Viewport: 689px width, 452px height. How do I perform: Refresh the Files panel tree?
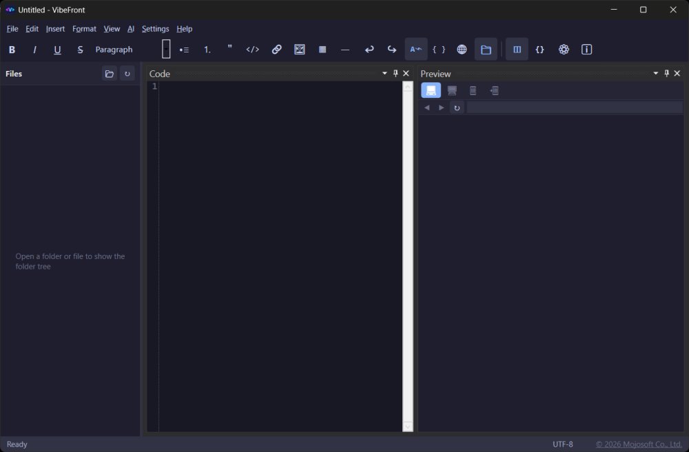point(127,74)
